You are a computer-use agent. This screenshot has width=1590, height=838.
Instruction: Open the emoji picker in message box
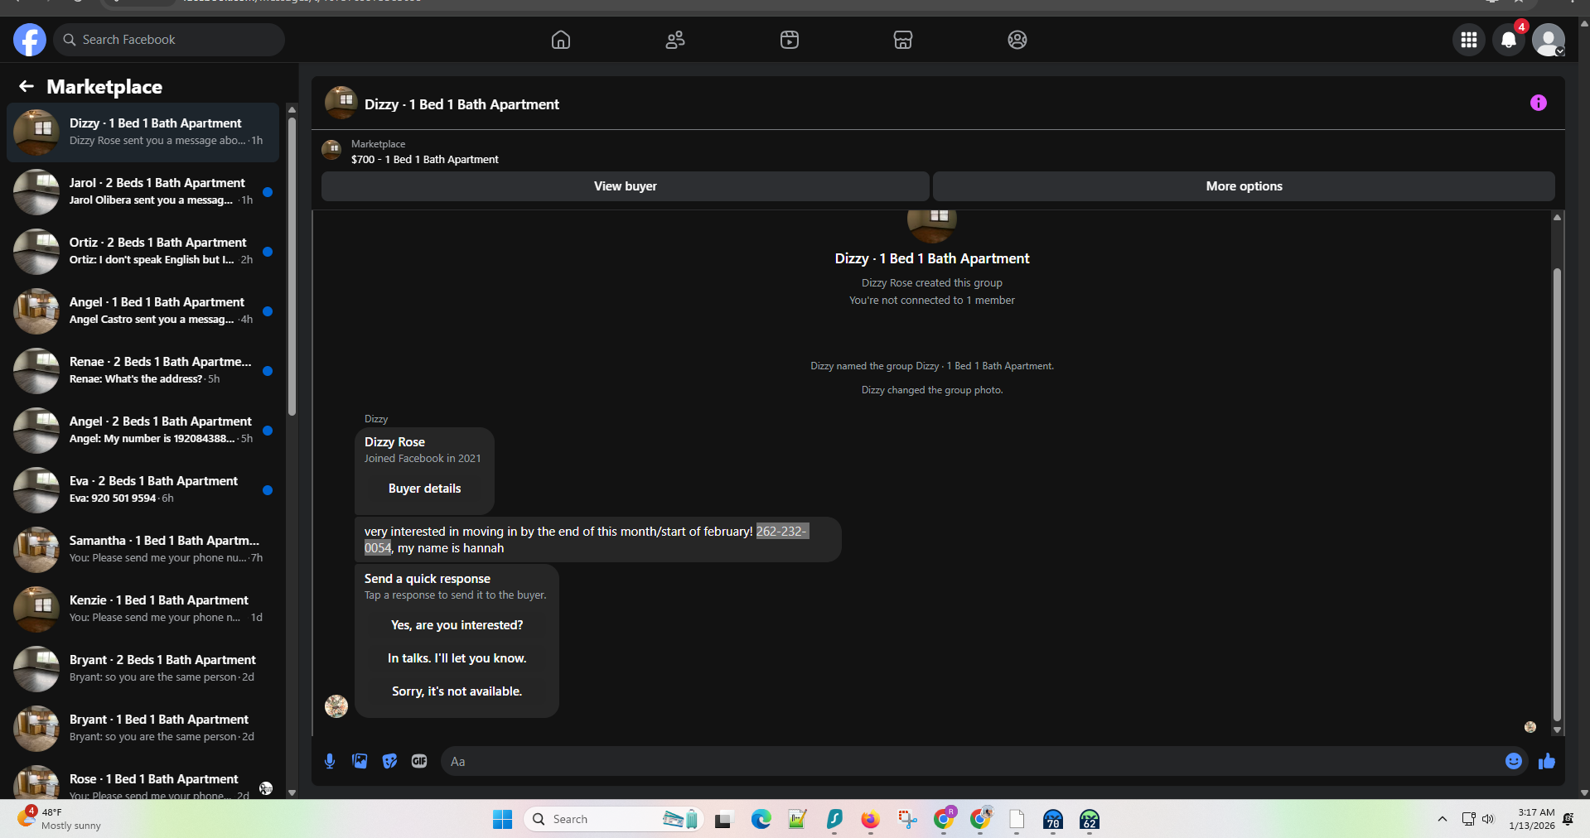[1513, 761]
